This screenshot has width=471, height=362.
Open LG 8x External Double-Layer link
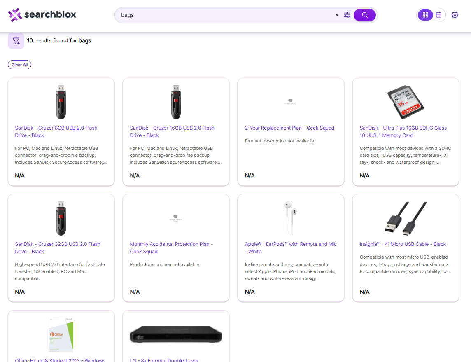tap(164, 360)
